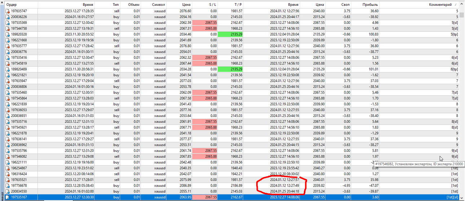Select the profit value 101.01
The width and height of the screenshot is (465, 201).
[x=372, y=69]
